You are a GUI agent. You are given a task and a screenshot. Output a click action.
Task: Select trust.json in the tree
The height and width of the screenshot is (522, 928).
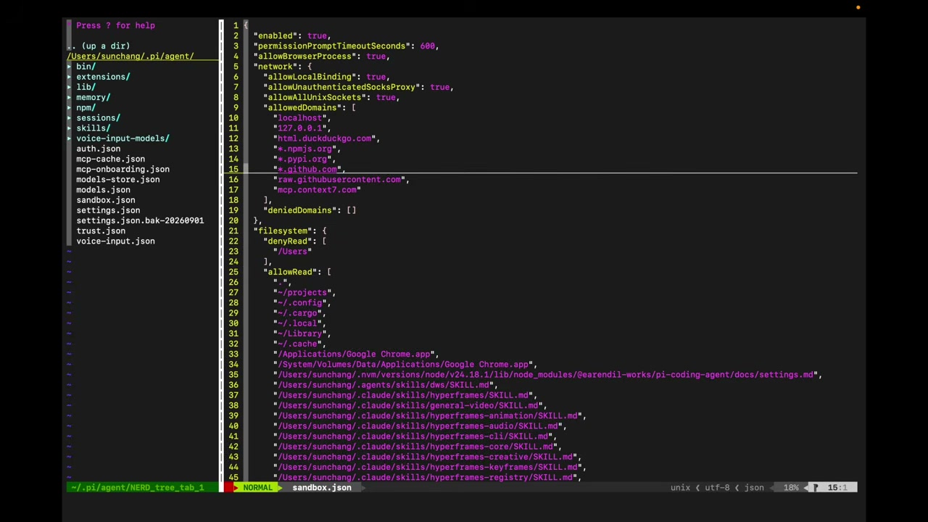[101, 231]
